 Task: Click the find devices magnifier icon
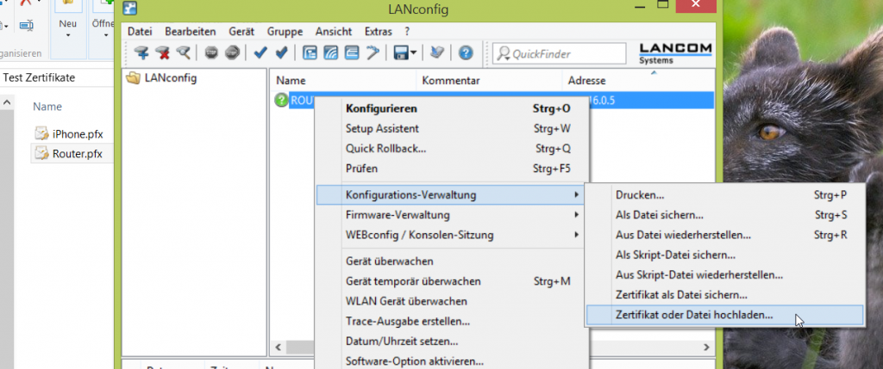click(183, 53)
